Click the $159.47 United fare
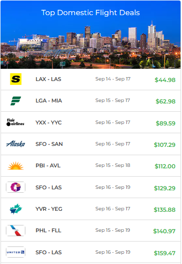The image size is (182, 264). pos(164,253)
